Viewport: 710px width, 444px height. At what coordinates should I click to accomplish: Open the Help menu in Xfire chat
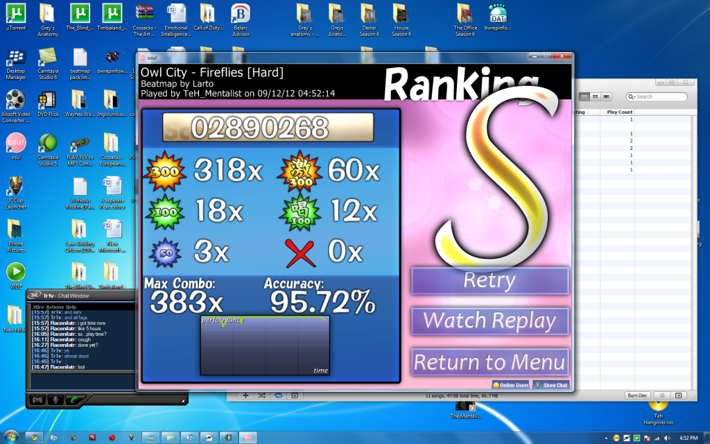coord(71,307)
